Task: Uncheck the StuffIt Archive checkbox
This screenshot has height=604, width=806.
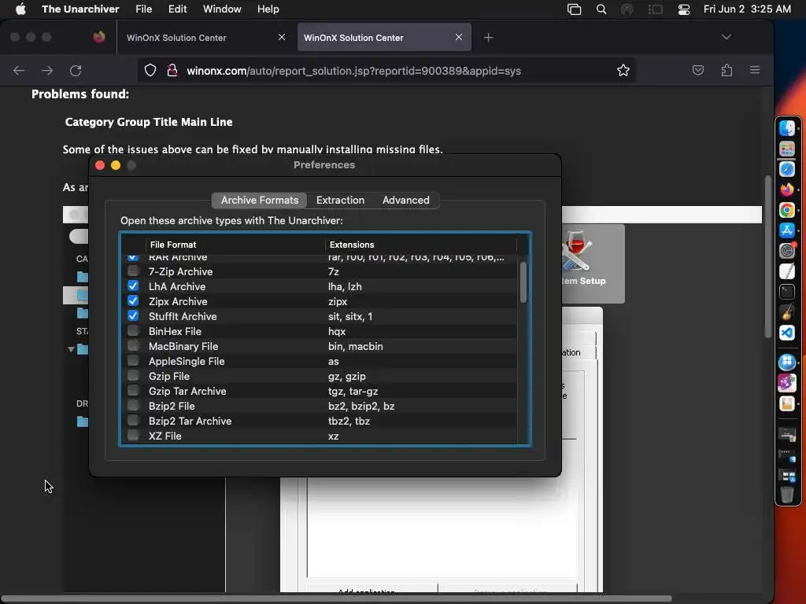Action: coord(133,315)
